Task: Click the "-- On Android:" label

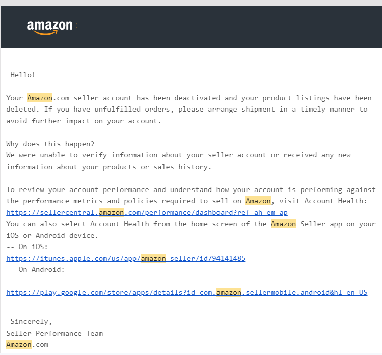Action: (36, 269)
